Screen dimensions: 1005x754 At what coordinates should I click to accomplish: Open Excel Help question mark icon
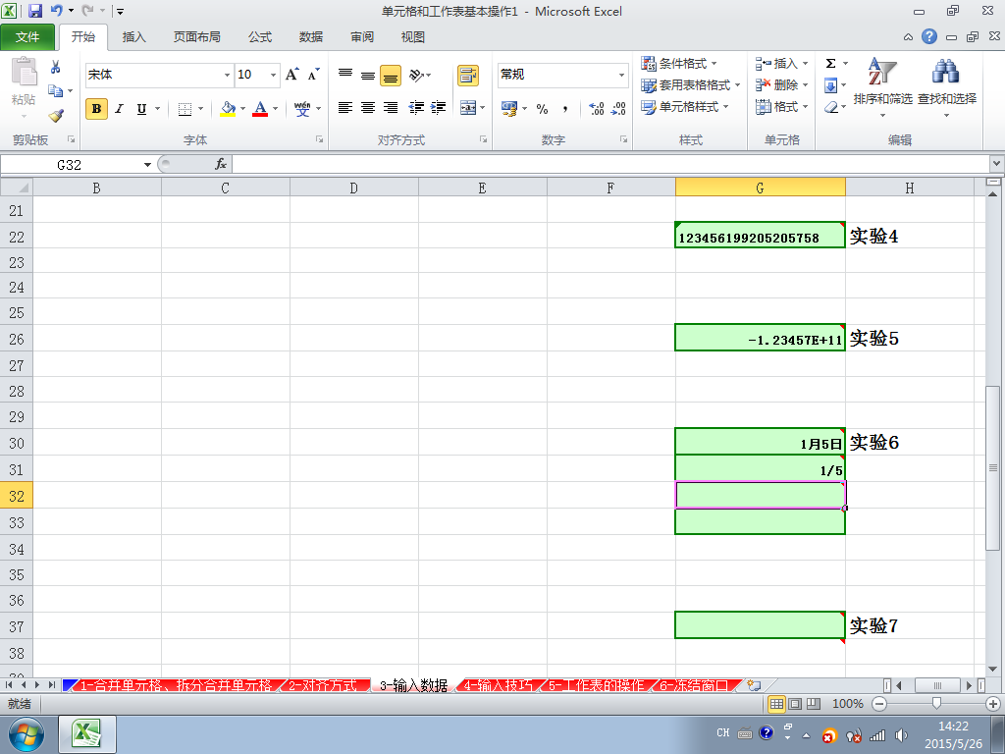tap(929, 36)
